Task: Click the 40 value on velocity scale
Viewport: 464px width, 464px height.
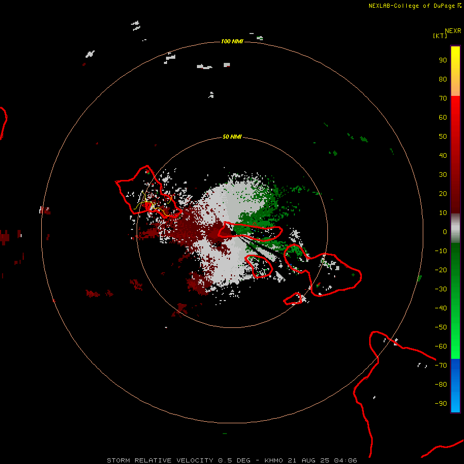Action: pyautogui.click(x=443, y=156)
